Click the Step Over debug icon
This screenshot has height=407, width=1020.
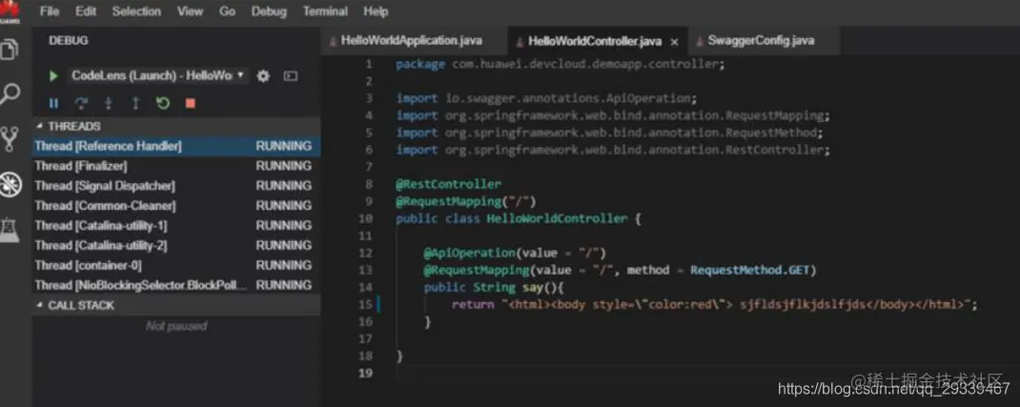pos(81,103)
